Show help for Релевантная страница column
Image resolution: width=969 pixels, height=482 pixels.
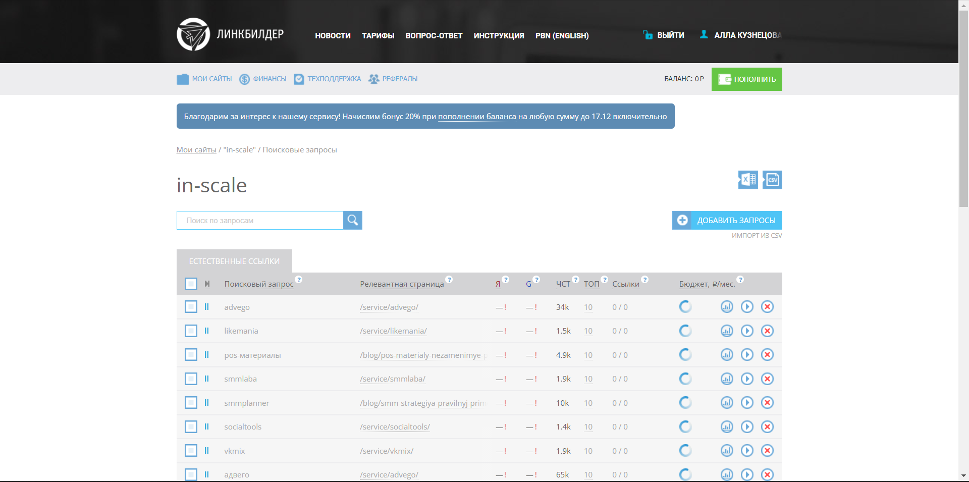coord(449,280)
